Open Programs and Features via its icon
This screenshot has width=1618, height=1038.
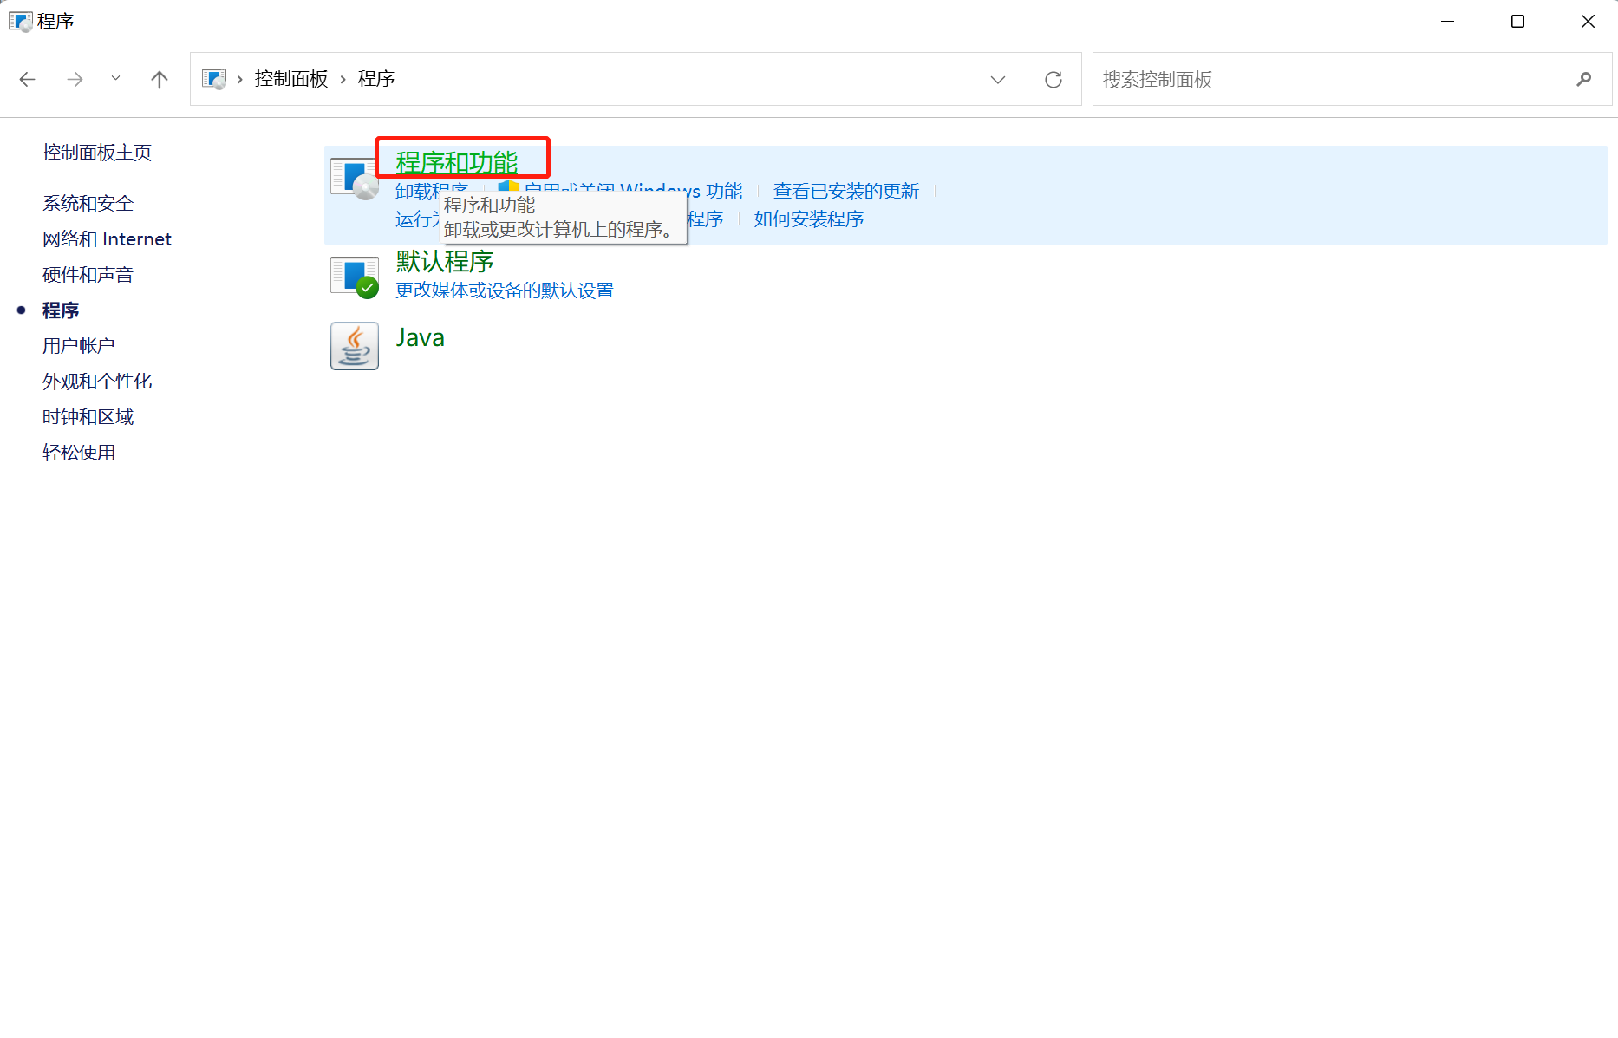[354, 176]
